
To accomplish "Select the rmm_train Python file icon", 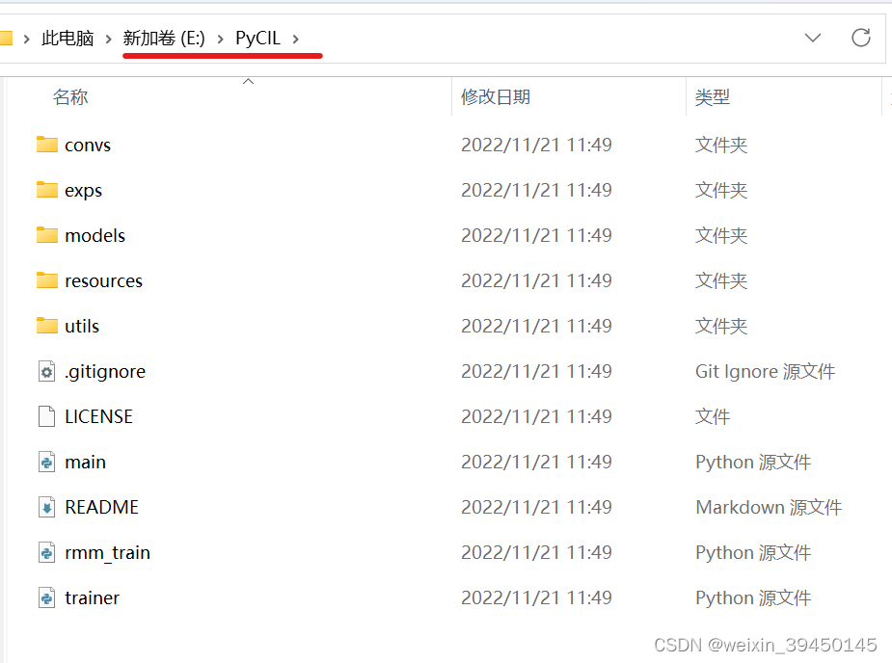I will [x=46, y=552].
